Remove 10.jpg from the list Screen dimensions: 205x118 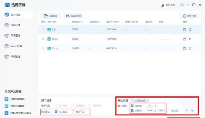click(x=190, y=39)
